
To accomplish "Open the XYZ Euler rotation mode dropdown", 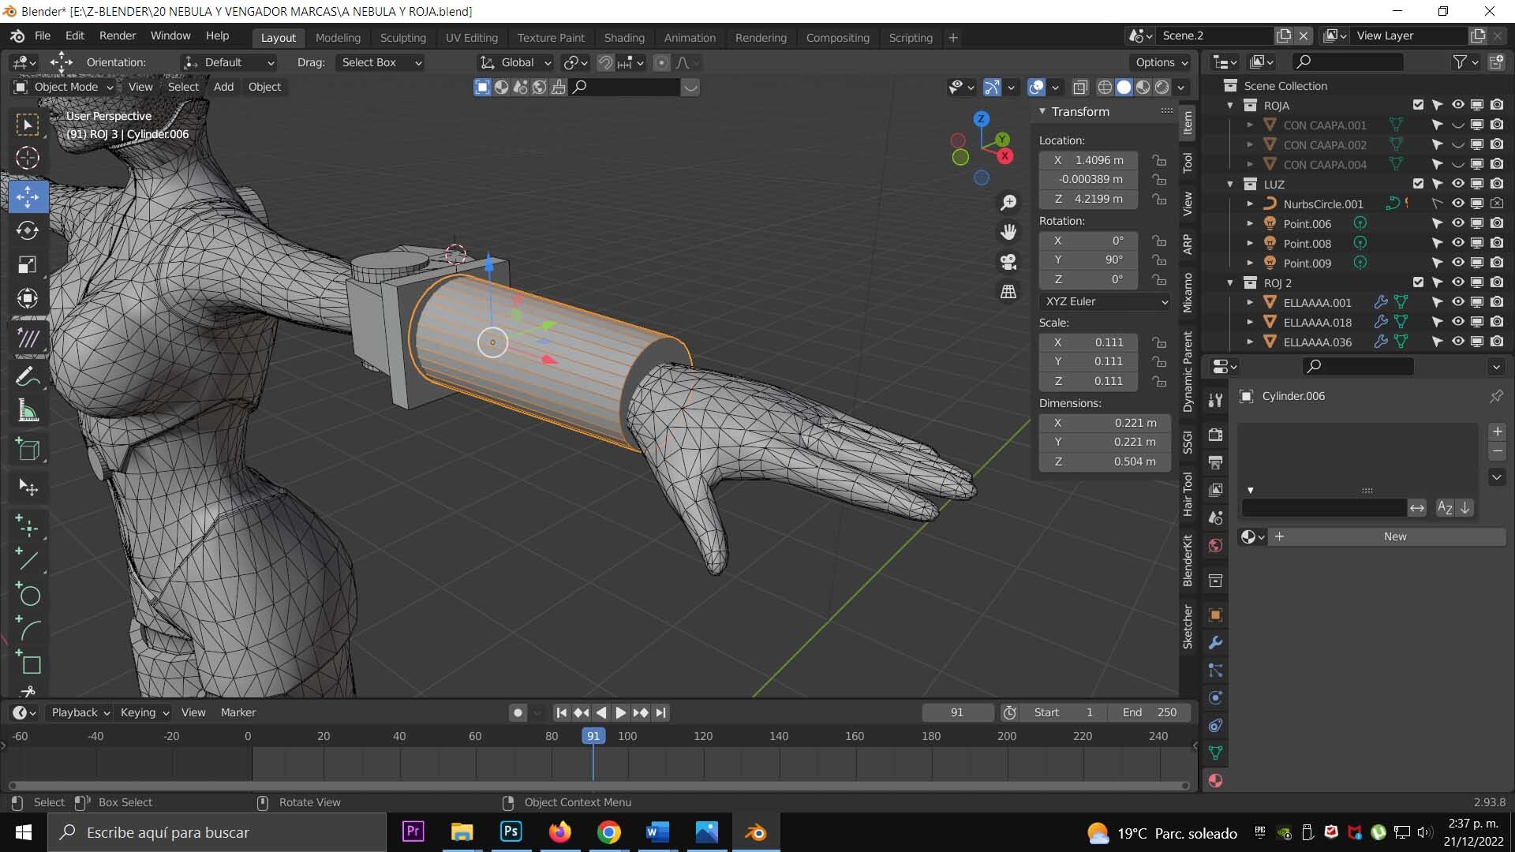I will [x=1105, y=301].
